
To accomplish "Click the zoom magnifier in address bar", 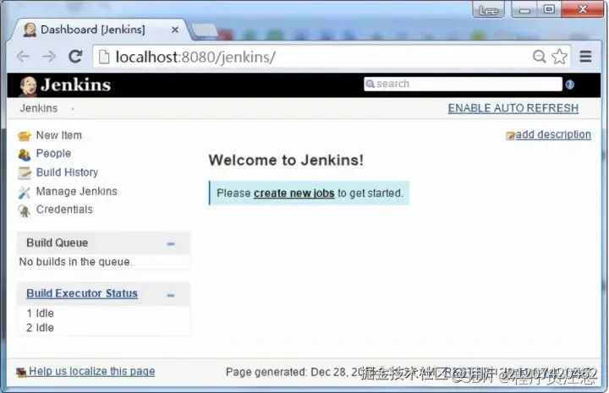I will pos(539,57).
